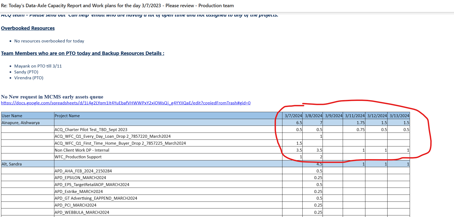454x217 pixels.
Task: Select the 3/11/2024 date column header
Action: point(354,116)
